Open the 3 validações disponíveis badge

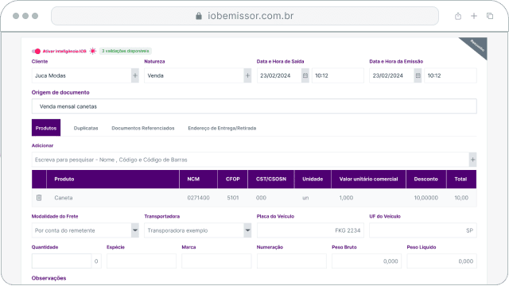126,51
